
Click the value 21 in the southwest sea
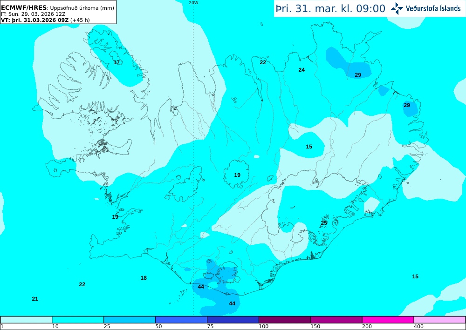point(35,299)
